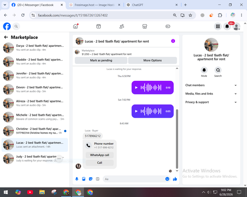Open the Friends icon in top navigation

click(122, 26)
